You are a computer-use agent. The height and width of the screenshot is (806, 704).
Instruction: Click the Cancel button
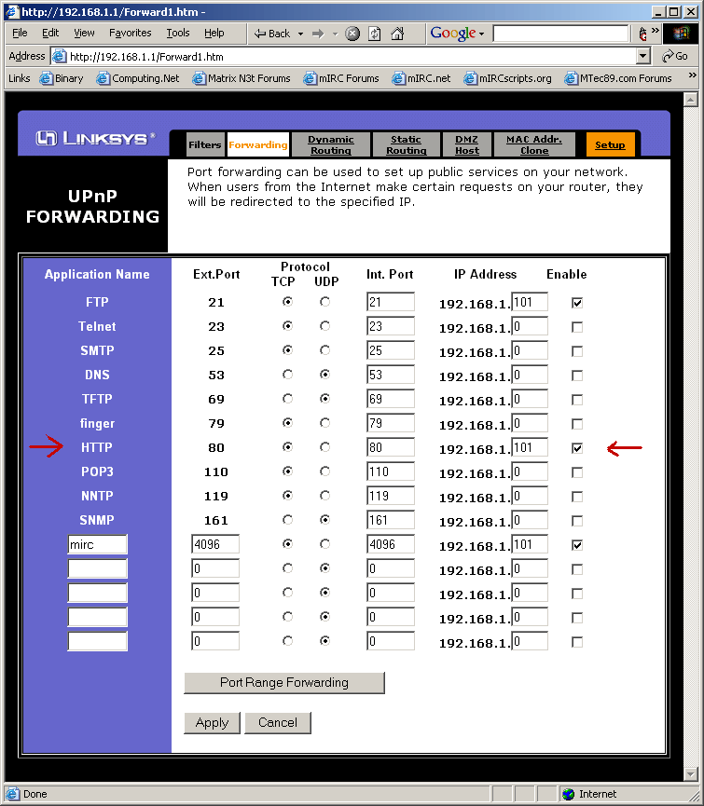click(x=278, y=723)
